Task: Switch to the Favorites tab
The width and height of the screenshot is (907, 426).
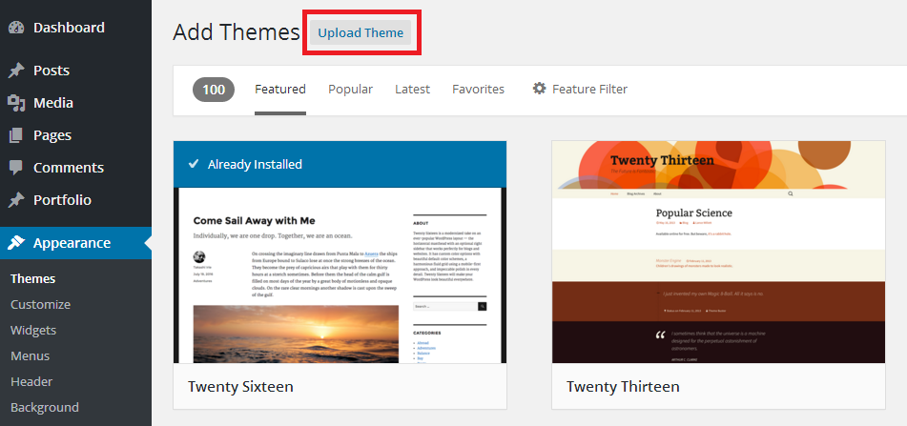Action: 479,89
